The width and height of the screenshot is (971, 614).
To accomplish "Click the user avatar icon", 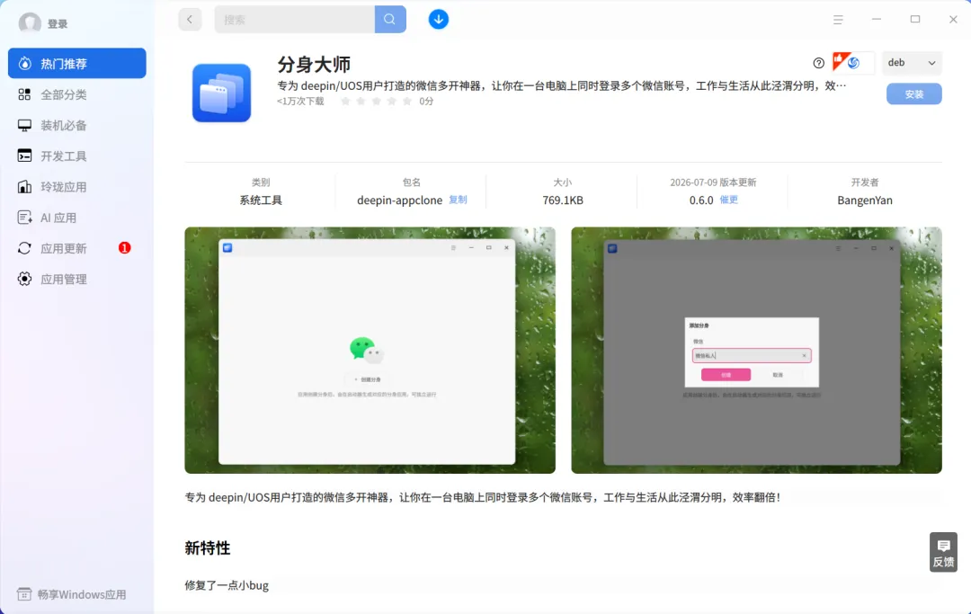I will (29, 23).
